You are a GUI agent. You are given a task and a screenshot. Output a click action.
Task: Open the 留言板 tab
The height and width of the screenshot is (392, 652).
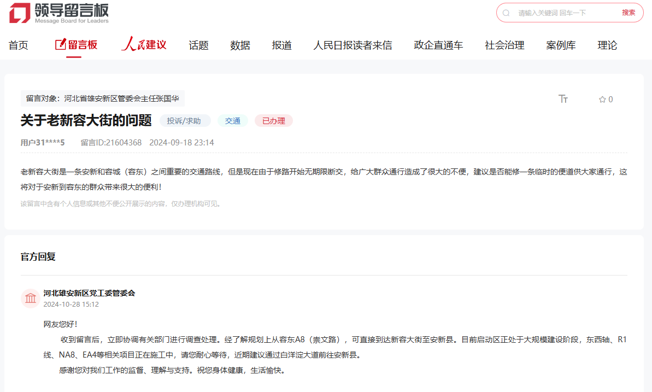[76, 45]
